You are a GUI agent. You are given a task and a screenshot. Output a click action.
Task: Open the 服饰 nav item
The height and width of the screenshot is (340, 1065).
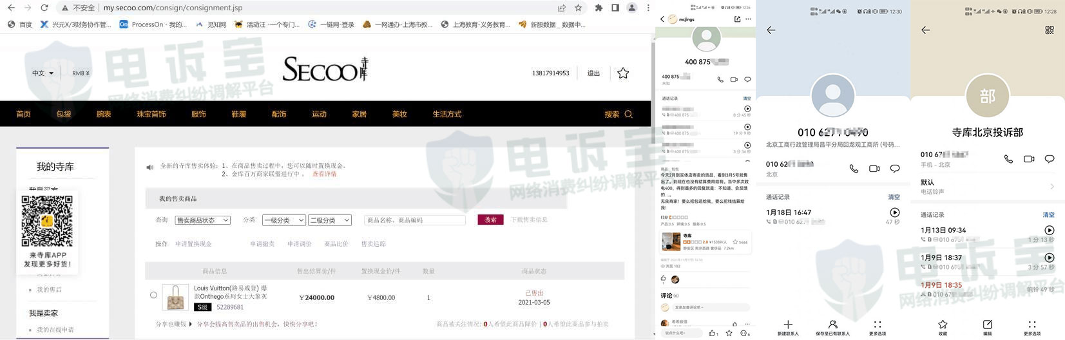pos(198,114)
